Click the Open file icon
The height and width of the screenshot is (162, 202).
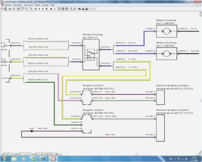tap(10, 9)
